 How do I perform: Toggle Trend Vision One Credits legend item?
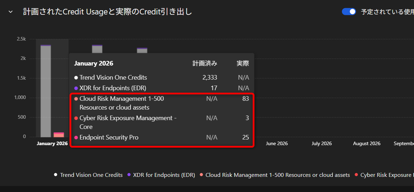tap(88, 175)
